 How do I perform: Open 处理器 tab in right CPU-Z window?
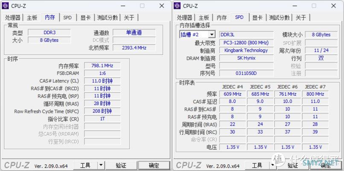point(185,18)
